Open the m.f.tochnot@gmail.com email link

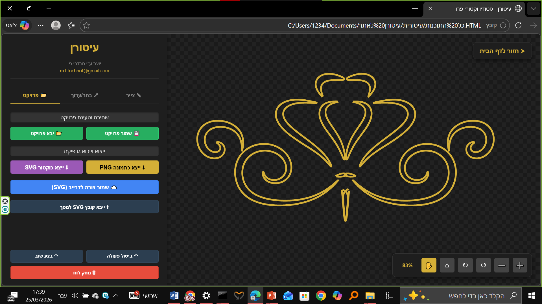(x=84, y=71)
